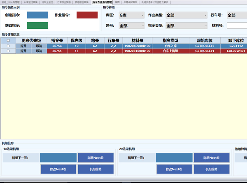Select the 台车监控画面 tab
Screen dimensions: 247x183
click(30, 2)
